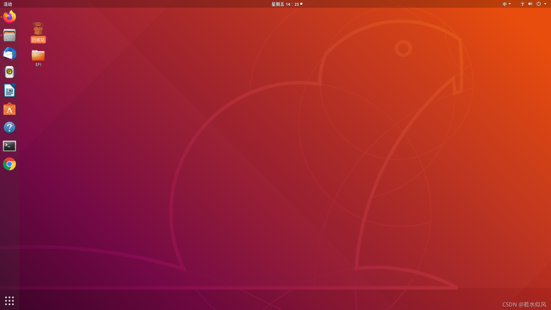This screenshot has width=551, height=310.
Task: Click the volume speaker icon in top bar
Action: pos(530,4)
